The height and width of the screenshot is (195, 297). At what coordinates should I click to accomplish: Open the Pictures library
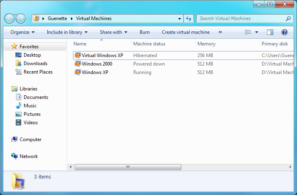(x=32, y=114)
